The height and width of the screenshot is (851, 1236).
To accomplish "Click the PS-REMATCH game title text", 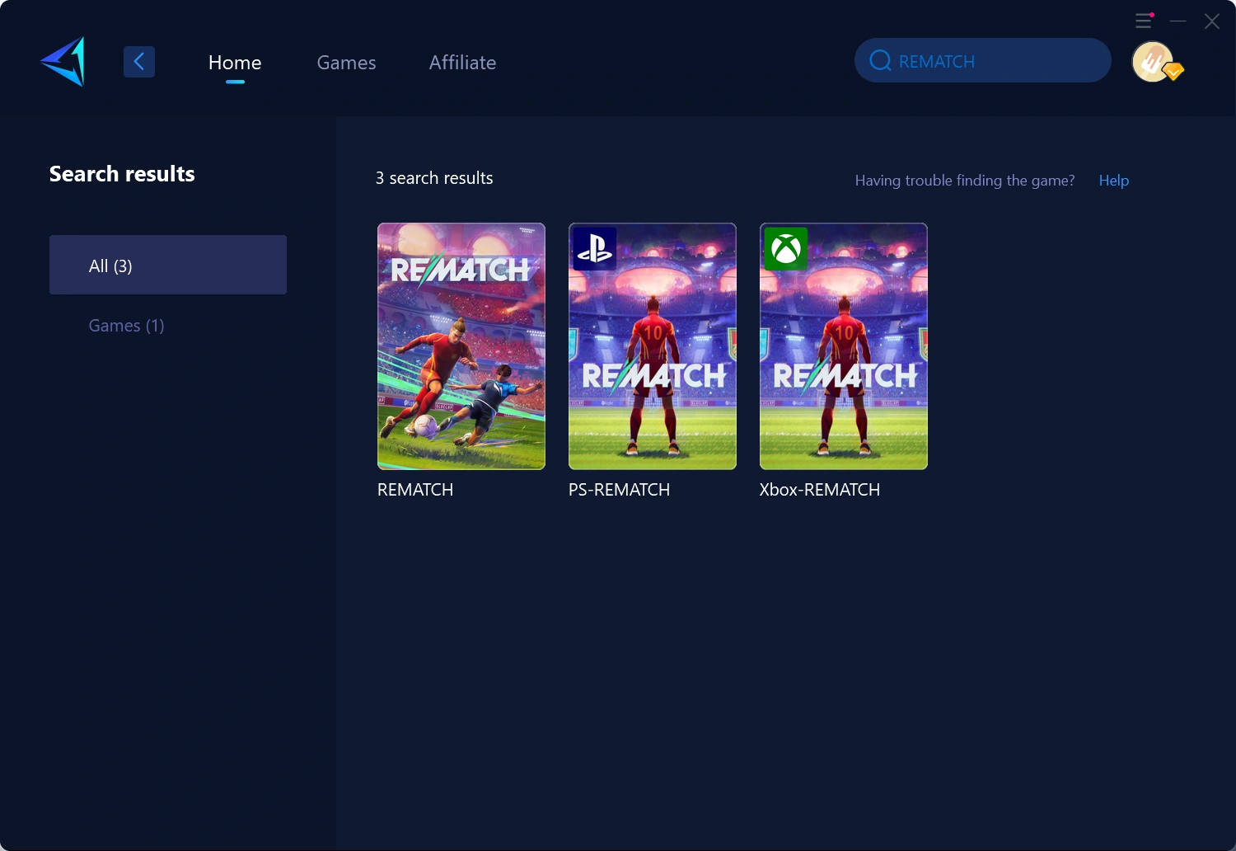I will coord(619,490).
